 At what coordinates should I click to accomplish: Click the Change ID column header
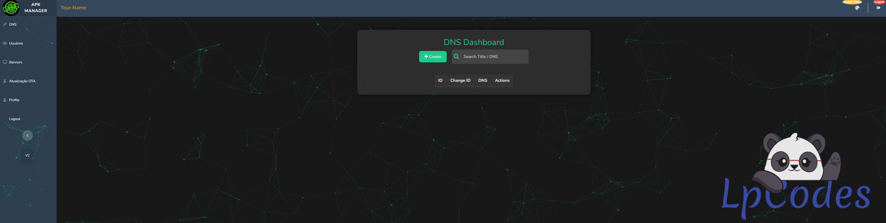coord(460,80)
